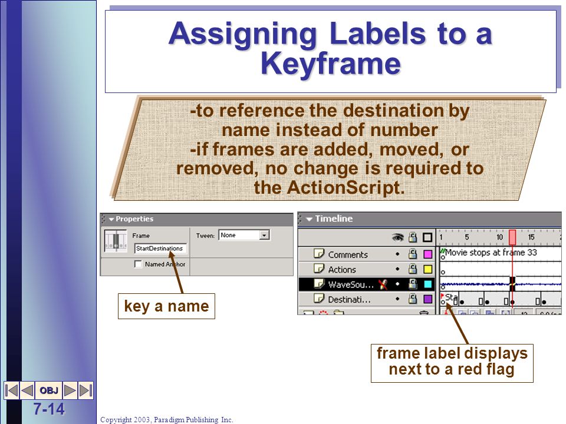The height and width of the screenshot is (424, 566).
Task: Click the Tween label text
Action: tap(205, 236)
